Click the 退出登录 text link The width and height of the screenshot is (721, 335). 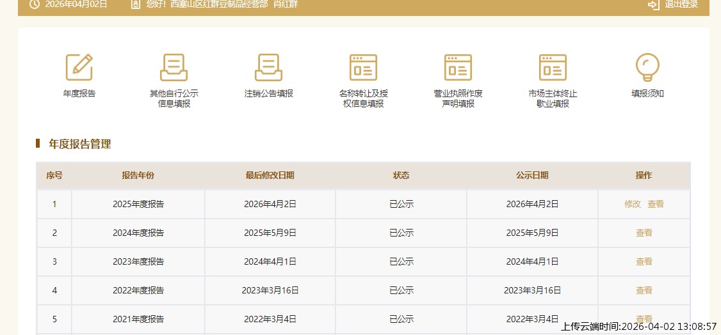681,4
